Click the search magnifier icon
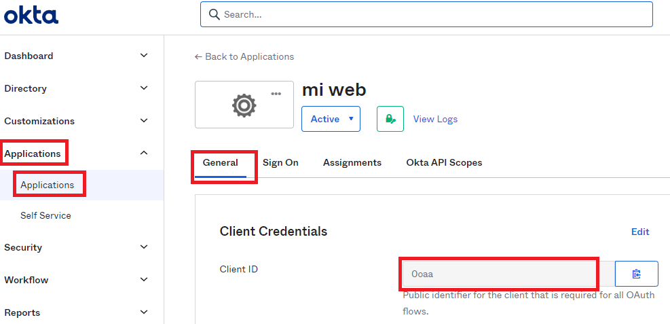This screenshot has height=324, width=670. (214, 14)
